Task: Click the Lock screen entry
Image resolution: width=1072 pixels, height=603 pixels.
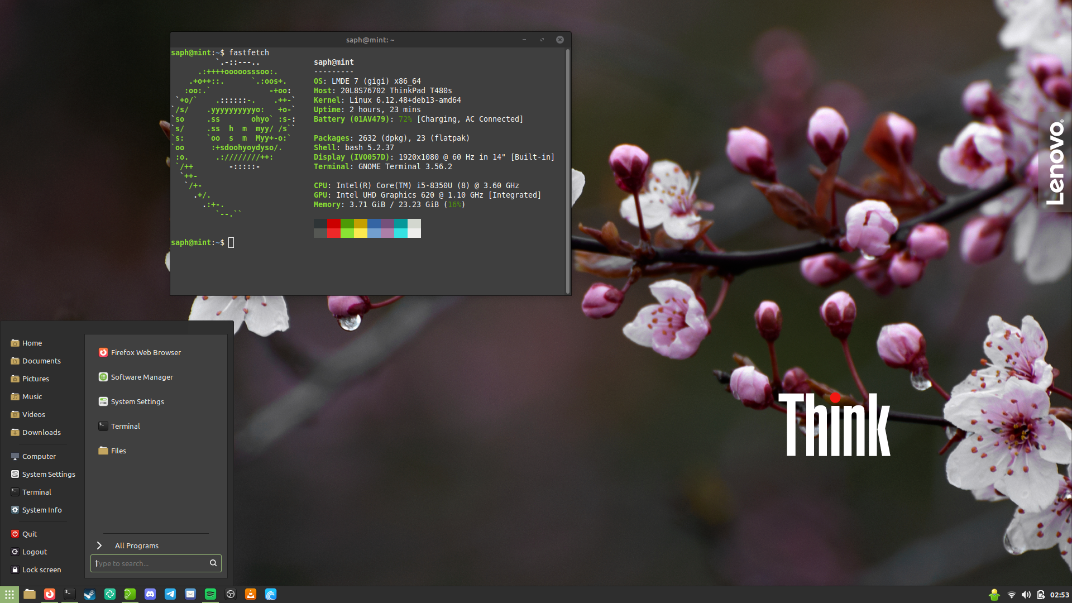Action: 41,569
